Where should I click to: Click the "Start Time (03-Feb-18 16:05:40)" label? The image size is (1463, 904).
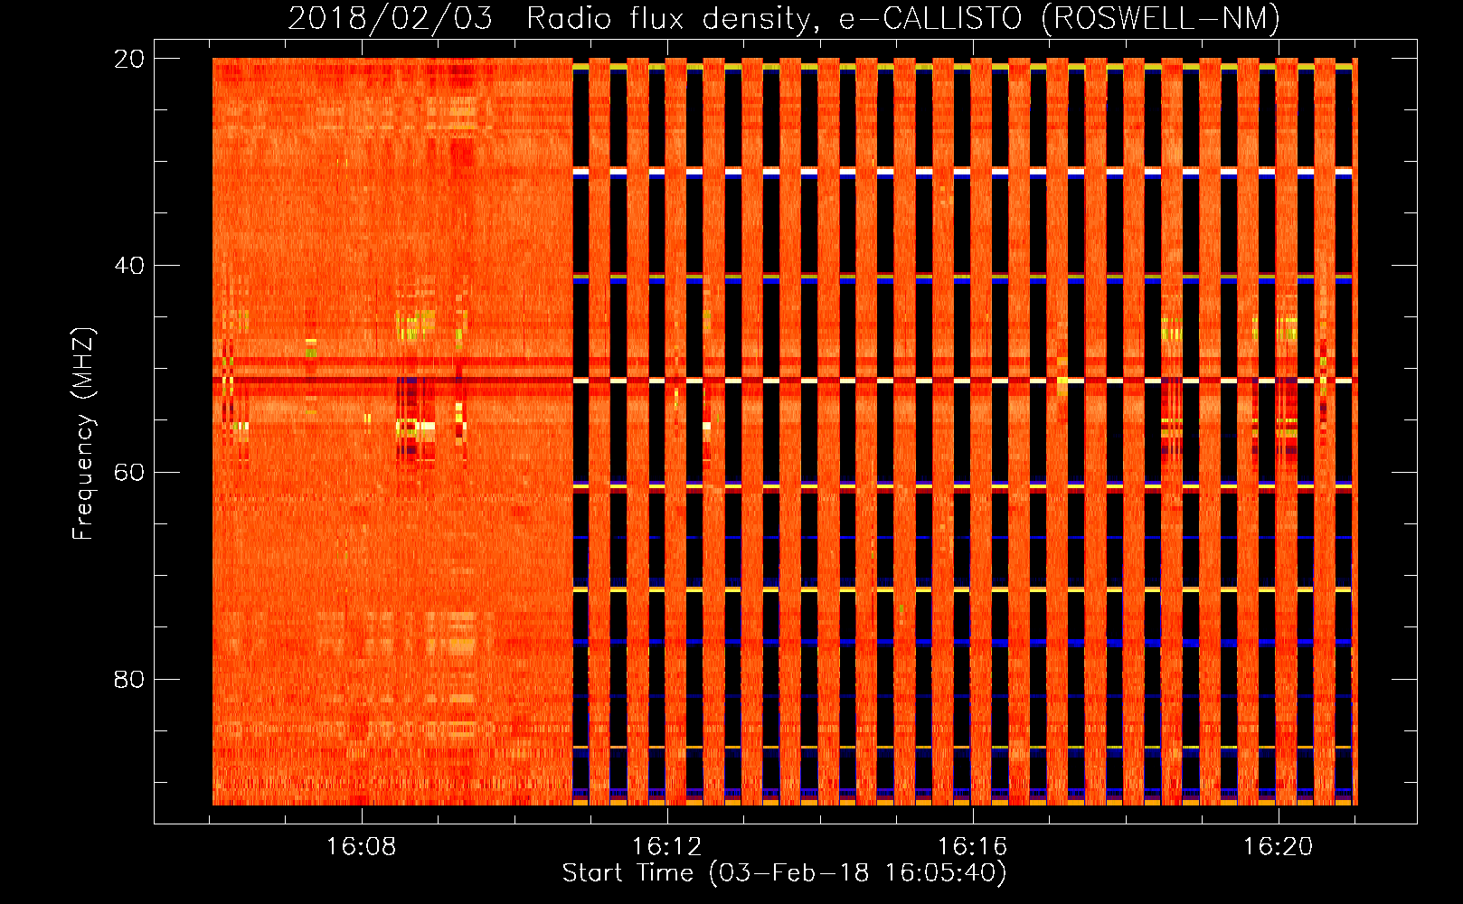[784, 873]
